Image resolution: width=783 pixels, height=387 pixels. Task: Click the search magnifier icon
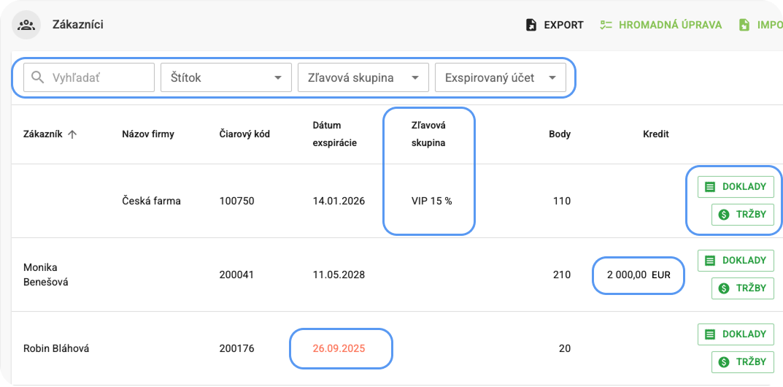(x=38, y=77)
